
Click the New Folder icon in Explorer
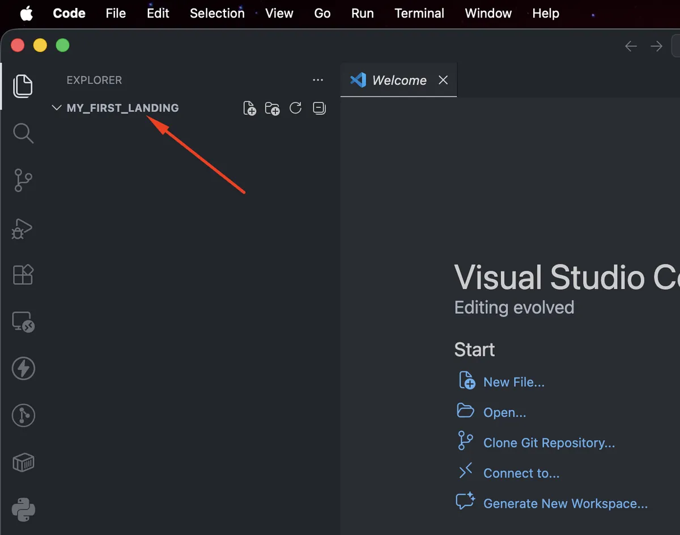tap(273, 108)
